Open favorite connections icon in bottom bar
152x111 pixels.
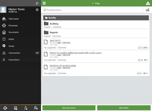pos(26,108)
